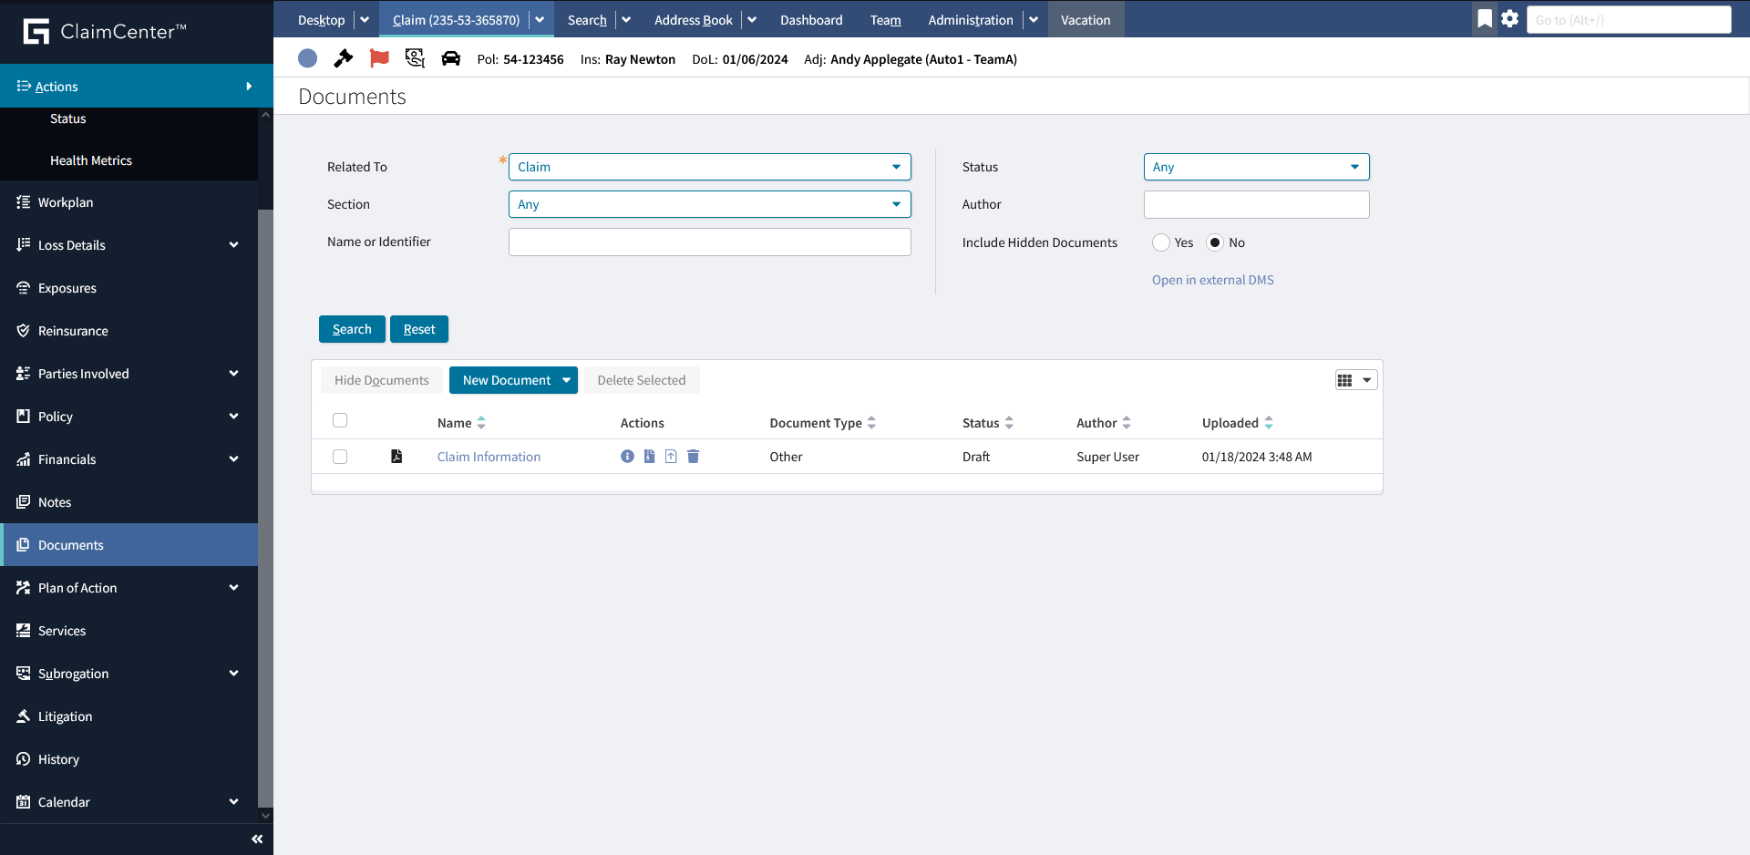The image size is (1750, 855).
Task: Click the upload icon for Claim Information
Action: pyautogui.click(x=671, y=457)
